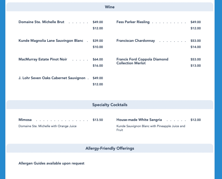Click the Sangria Pineapple Juice description
The width and height of the screenshot is (222, 179).
151,128
